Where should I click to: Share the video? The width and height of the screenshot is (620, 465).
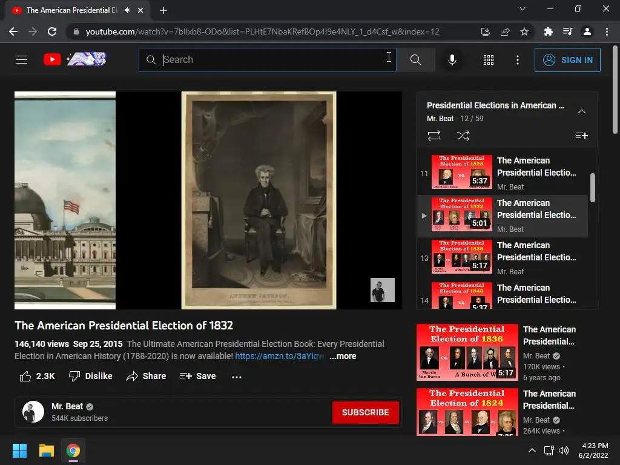[x=146, y=376]
